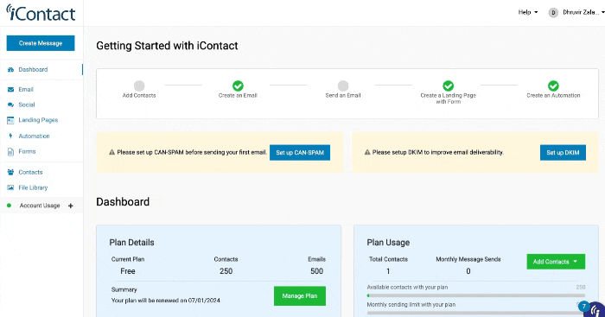
Task: Click the Free current plan value
Action: [x=128, y=271]
